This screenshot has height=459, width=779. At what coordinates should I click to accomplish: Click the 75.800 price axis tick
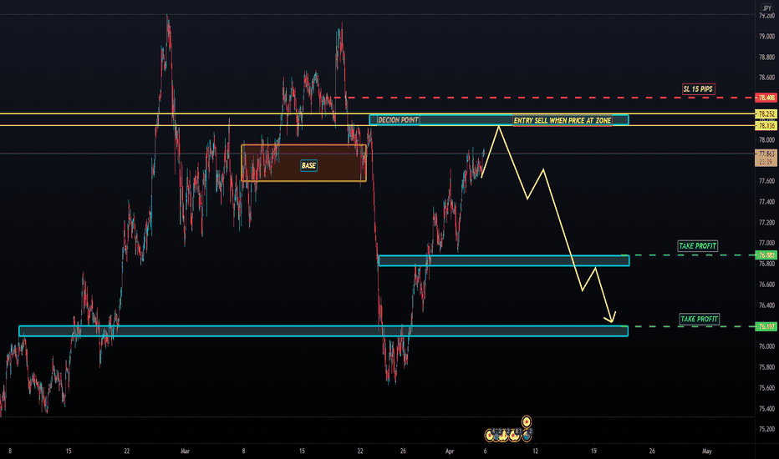[x=766, y=367]
